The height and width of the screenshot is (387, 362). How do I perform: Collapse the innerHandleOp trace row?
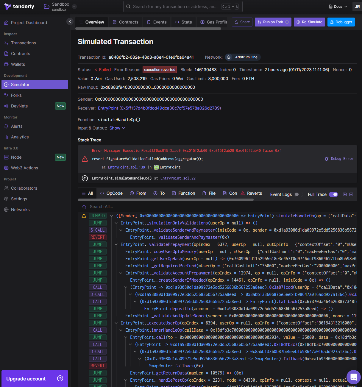pyautogui.click(x=121, y=330)
